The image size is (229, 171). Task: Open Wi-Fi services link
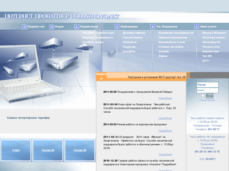coord(205,61)
